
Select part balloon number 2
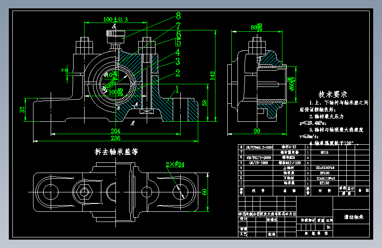pos(178,73)
